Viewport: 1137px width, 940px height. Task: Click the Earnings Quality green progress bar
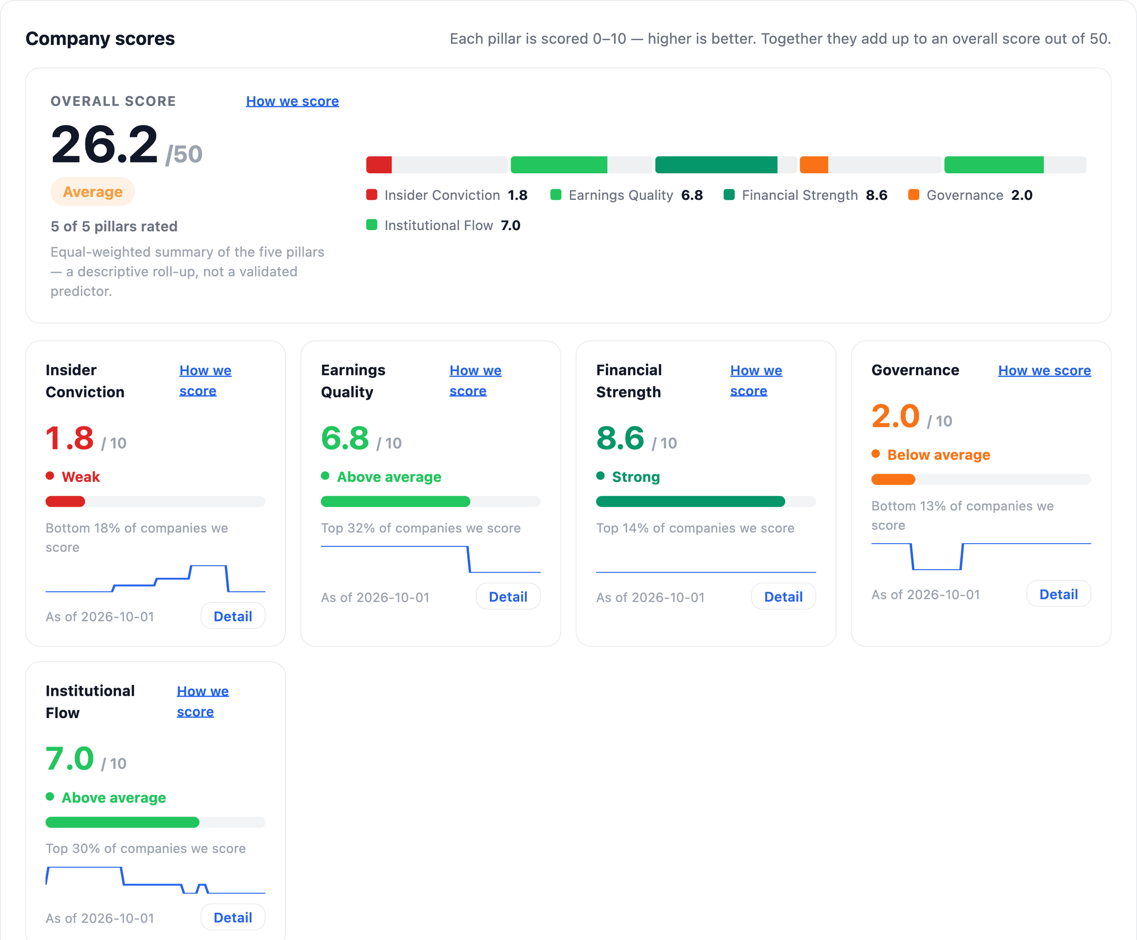[x=395, y=501]
